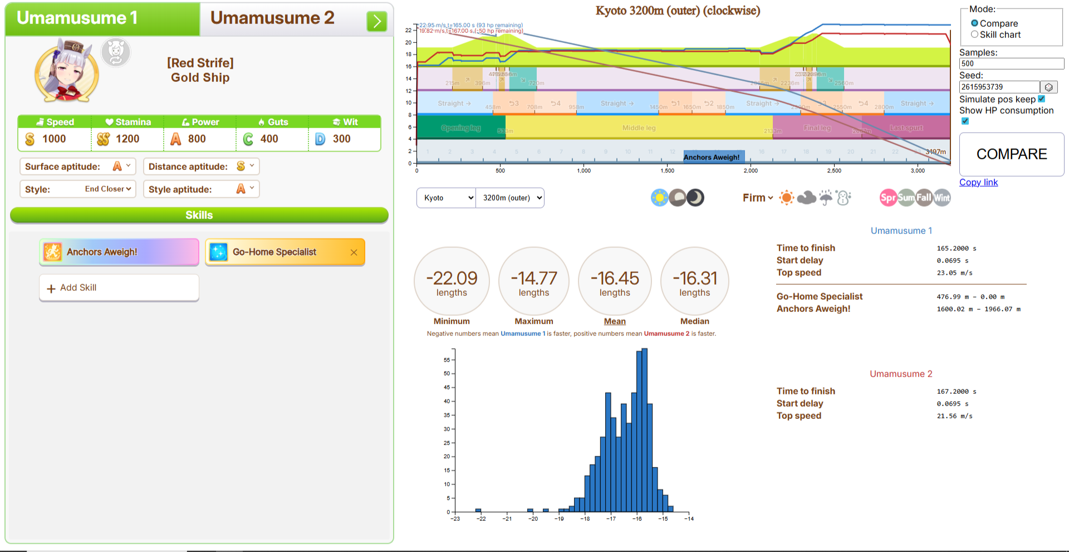Click the Opening leg green chart segment

461,128
